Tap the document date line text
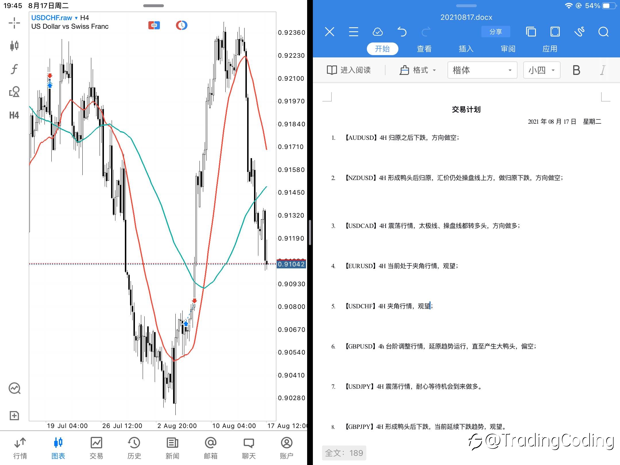 [x=565, y=122]
